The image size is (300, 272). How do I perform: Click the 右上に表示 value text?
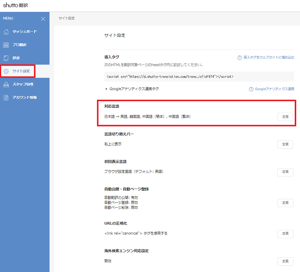(113, 144)
